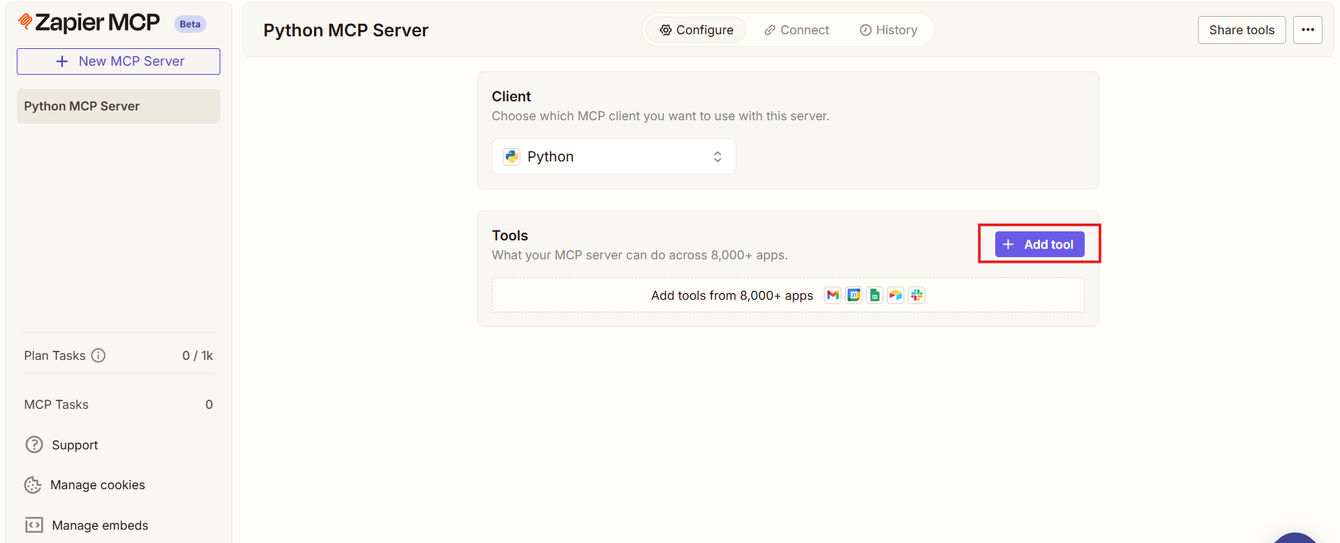This screenshot has height=543, width=1340.
Task: Click the Slack app icon
Action: 916,296
